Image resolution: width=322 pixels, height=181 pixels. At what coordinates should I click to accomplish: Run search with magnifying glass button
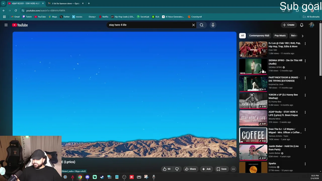202,25
